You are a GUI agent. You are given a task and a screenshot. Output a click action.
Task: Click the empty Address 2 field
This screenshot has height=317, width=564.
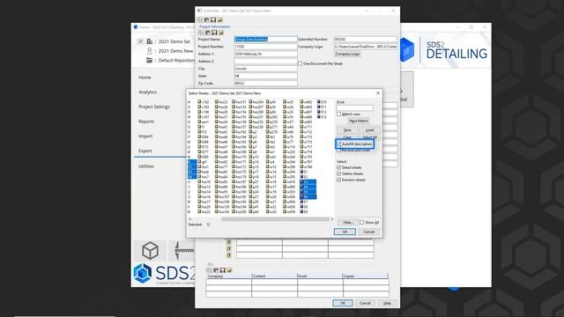pos(265,61)
